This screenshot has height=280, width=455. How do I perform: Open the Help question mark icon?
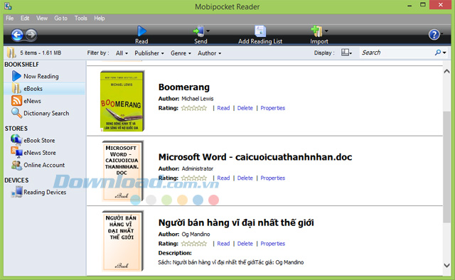[x=434, y=35]
